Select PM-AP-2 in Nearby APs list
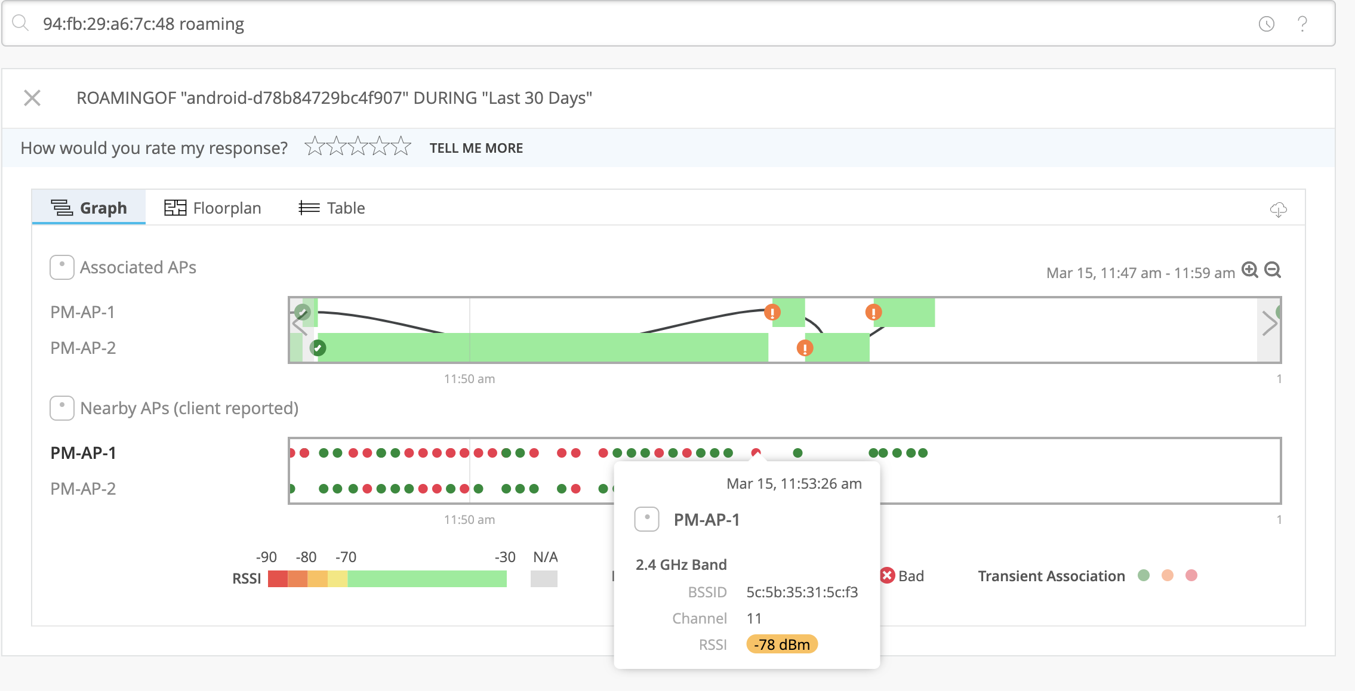The height and width of the screenshot is (691, 1355). (x=83, y=489)
